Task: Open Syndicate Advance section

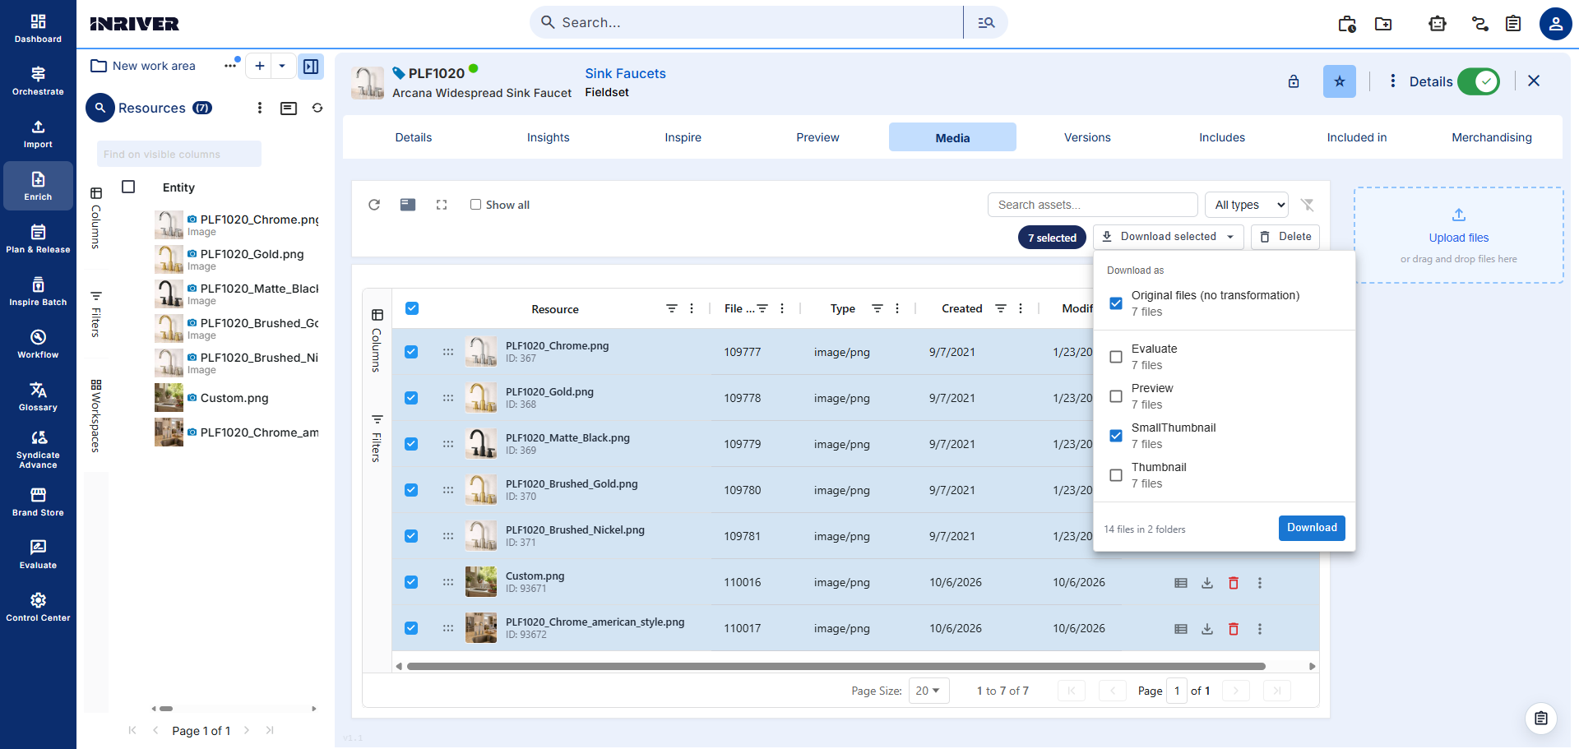Action: 38,449
